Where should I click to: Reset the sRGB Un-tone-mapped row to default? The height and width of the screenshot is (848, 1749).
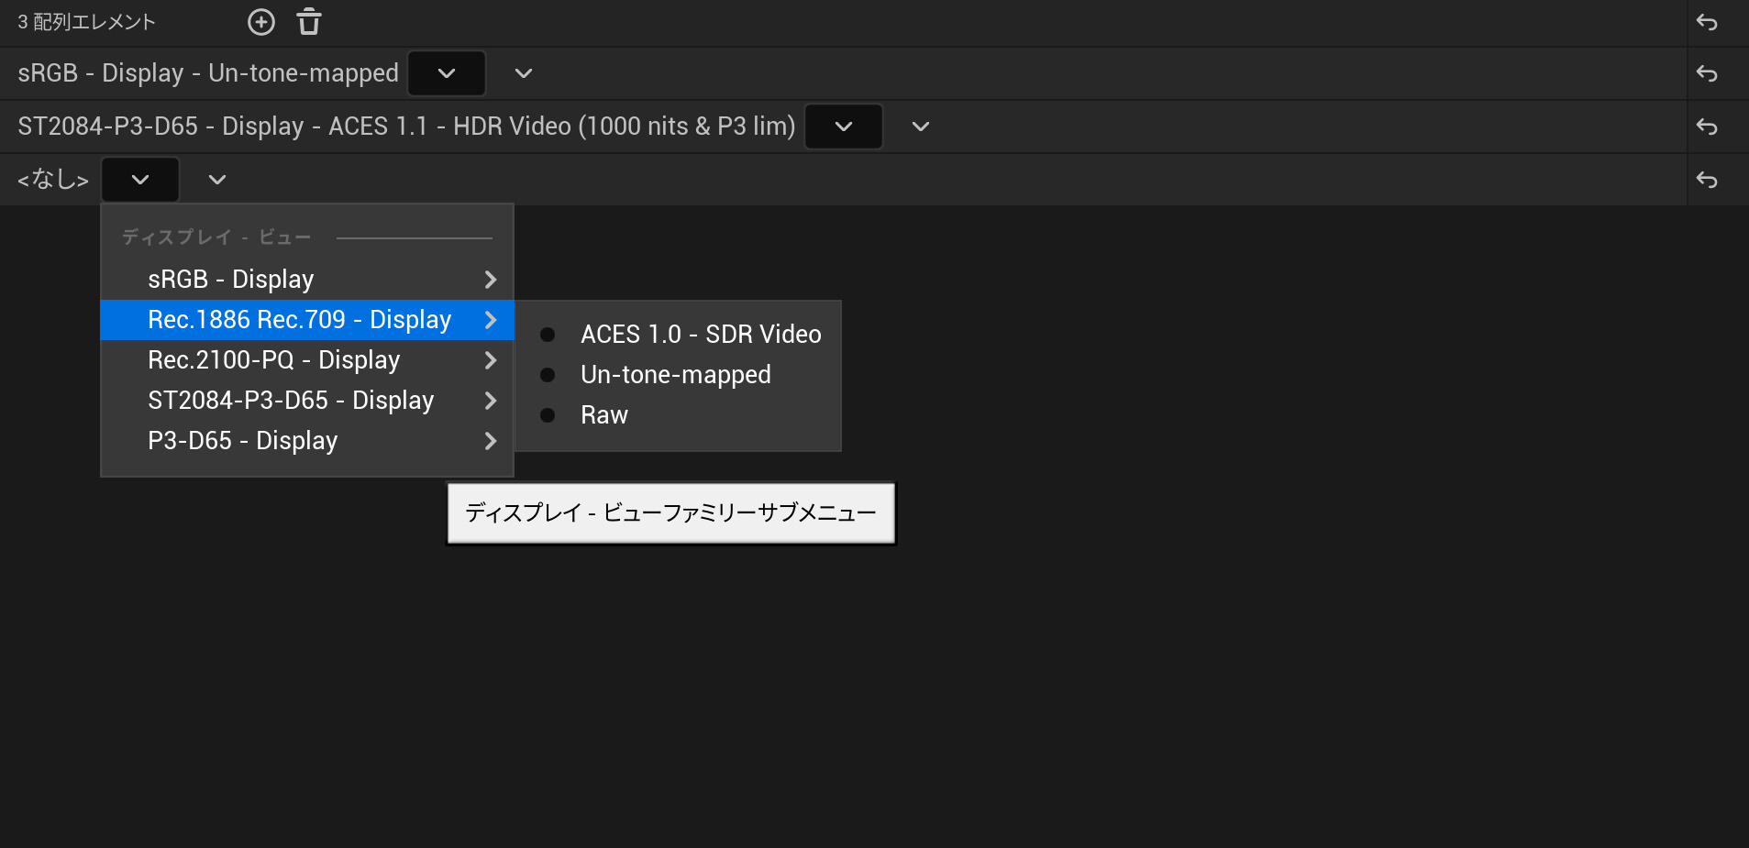(x=1707, y=73)
